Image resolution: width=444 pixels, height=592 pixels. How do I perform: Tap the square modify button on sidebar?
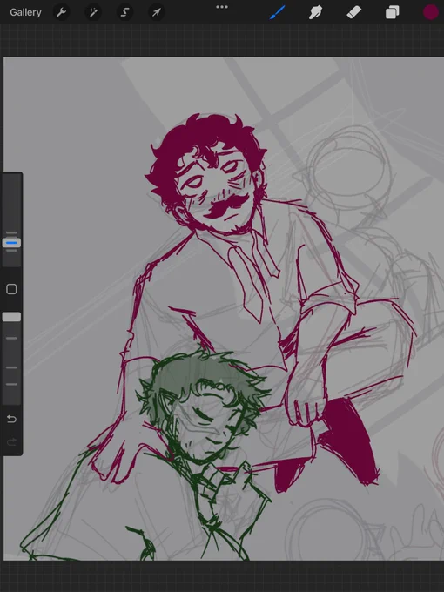tap(11, 289)
